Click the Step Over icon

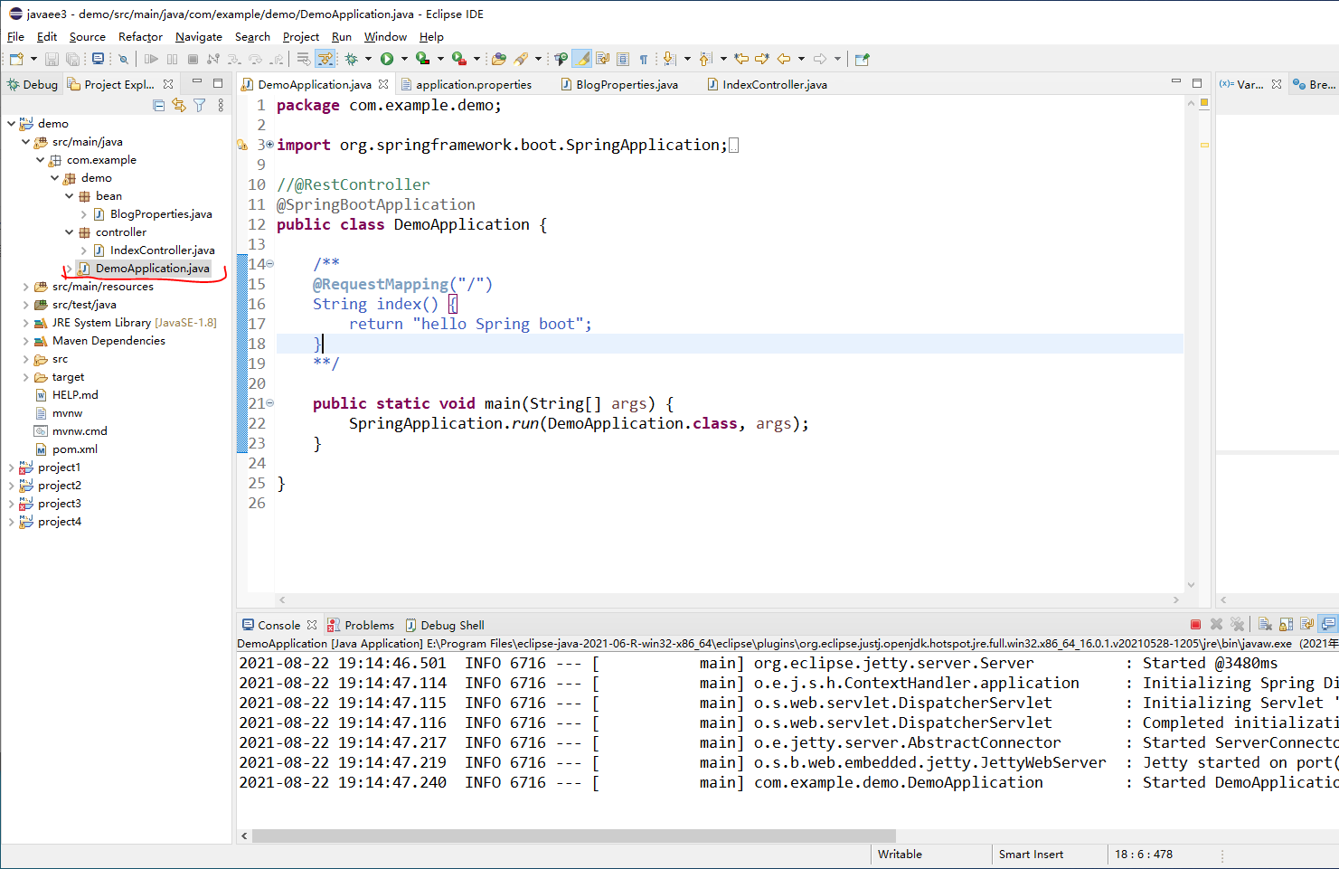point(255,59)
